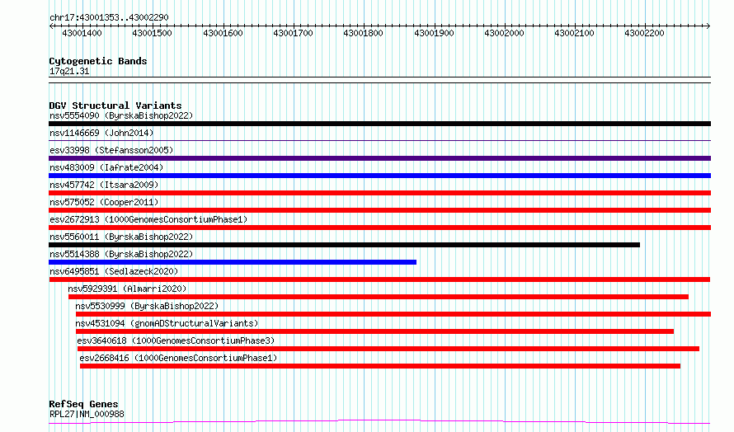The width and height of the screenshot is (734, 432).
Task: Click the chr17:43001353..43002290 coordinates label
Action: tap(109, 18)
